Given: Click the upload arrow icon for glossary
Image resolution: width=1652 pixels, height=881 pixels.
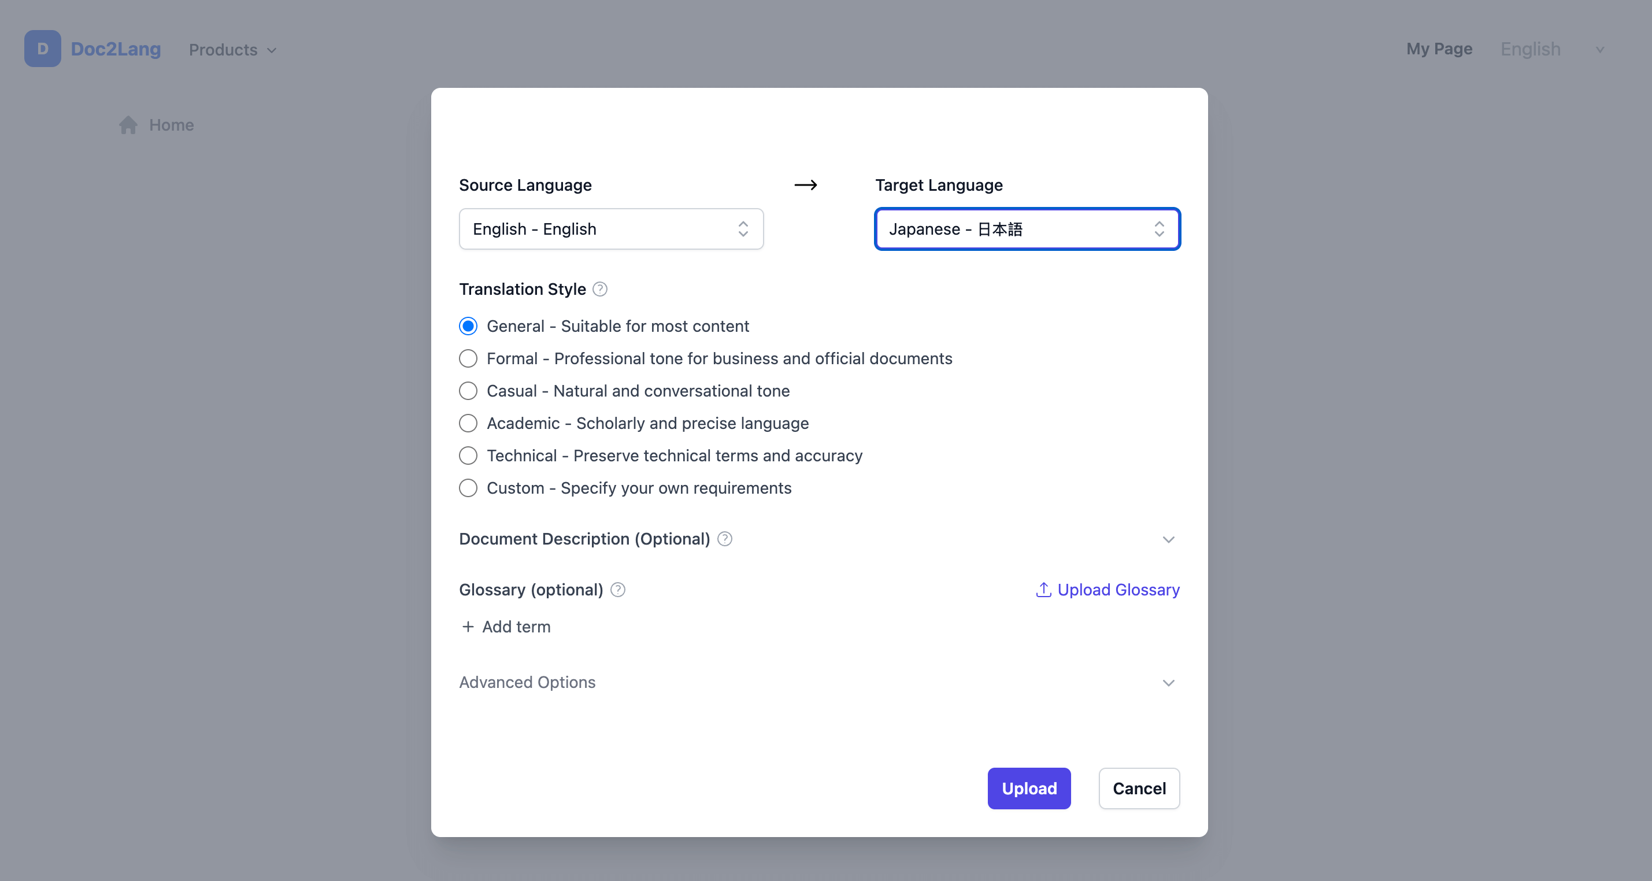Looking at the screenshot, I should 1043,590.
